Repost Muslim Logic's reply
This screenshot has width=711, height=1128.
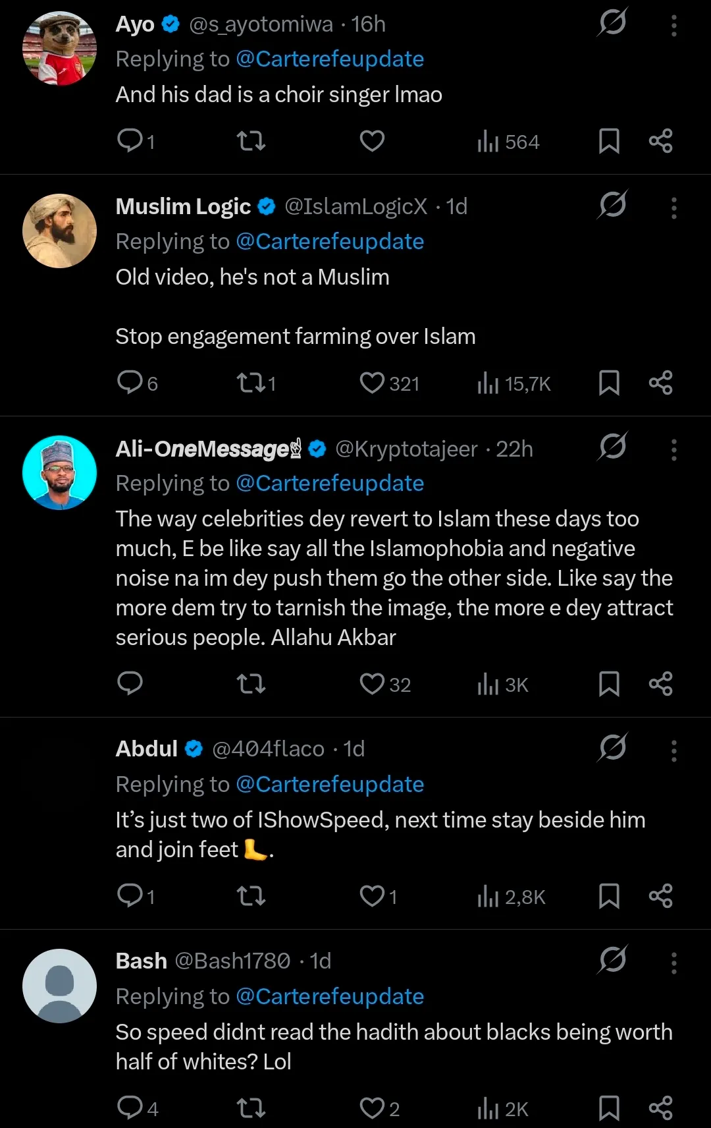[x=251, y=383]
